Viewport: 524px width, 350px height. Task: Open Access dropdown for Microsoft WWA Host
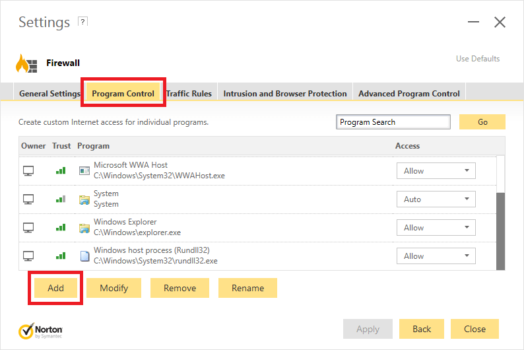pos(436,170)
